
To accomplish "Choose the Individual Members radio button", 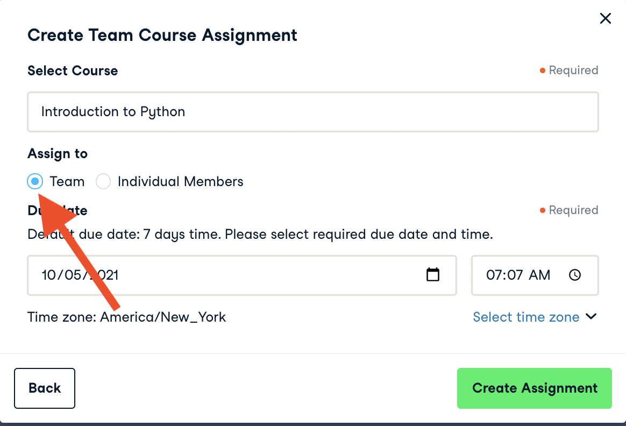I will click(x=103, y=182).
